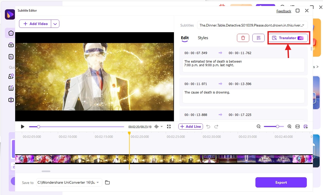Screen dimensions: 323x195
Task: Click the 00:02:10:000 mark on the timeline ruler
Action: pyautogui.click(x=68, y=137)
